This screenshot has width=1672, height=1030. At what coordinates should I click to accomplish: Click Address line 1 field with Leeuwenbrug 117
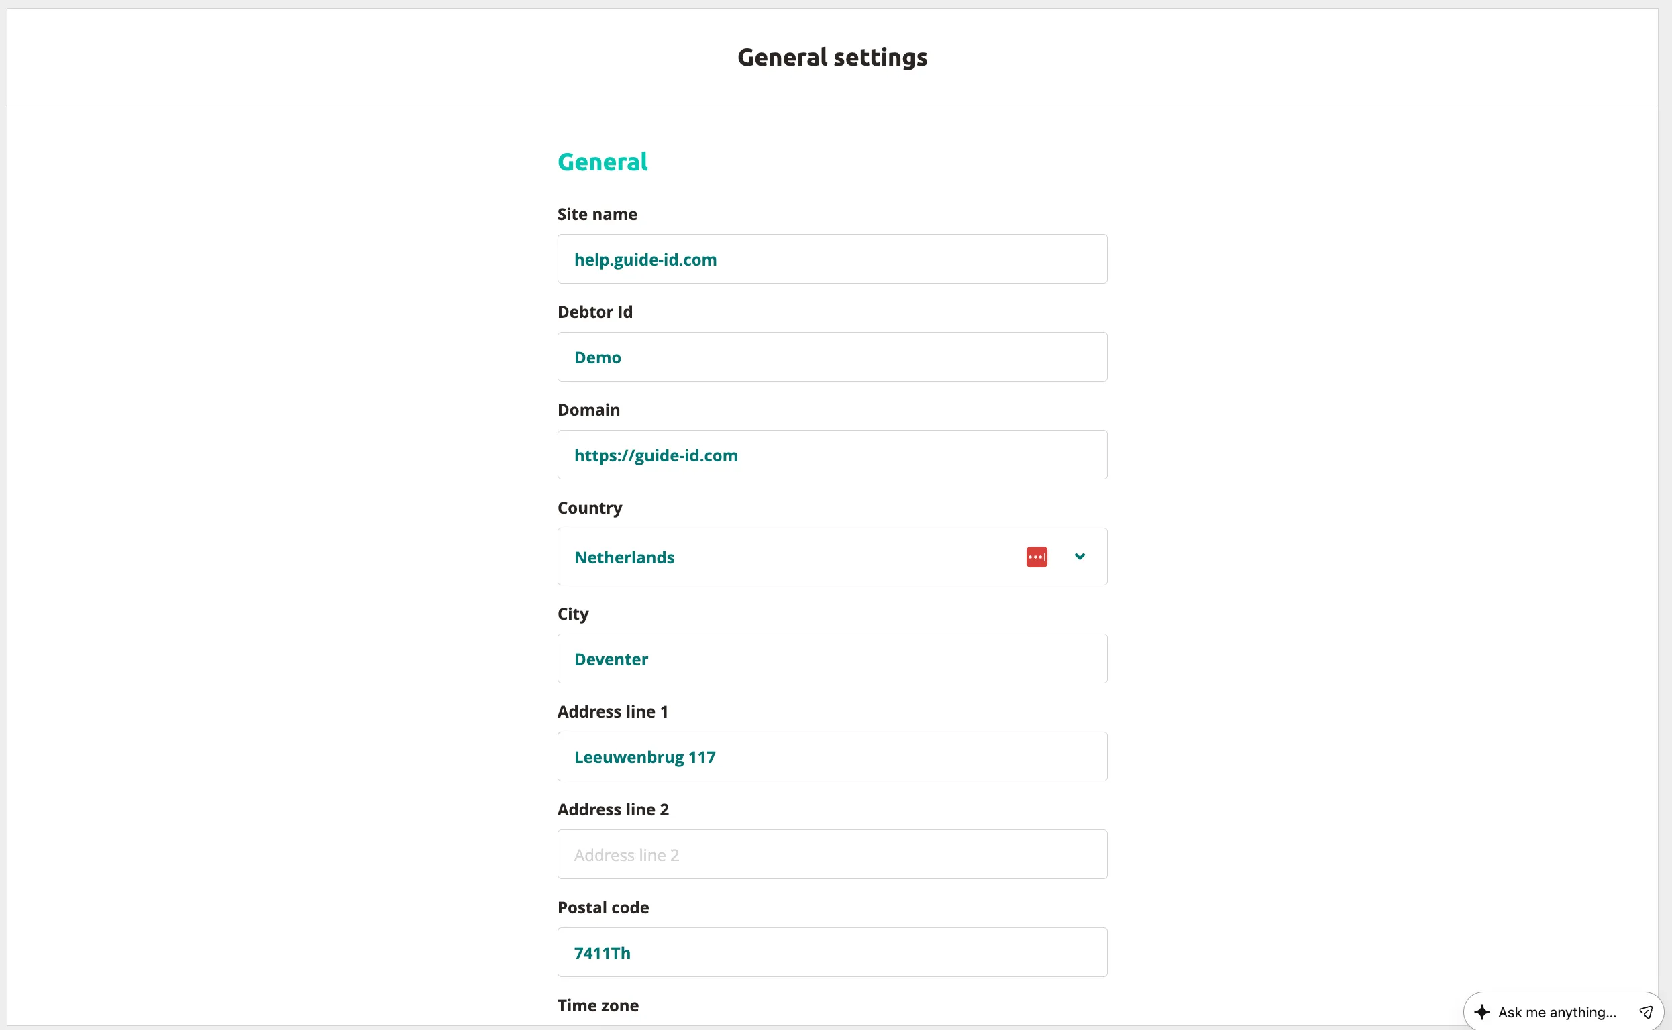click(x=832, y=757)
